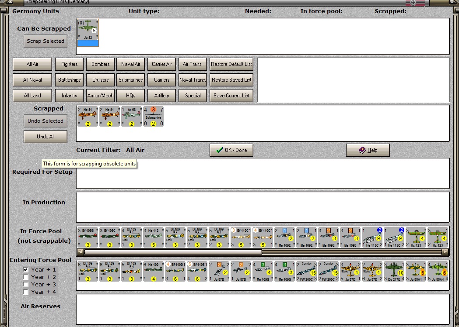
Task: Confirm with OK - Done button
Action: coord(231,150)
